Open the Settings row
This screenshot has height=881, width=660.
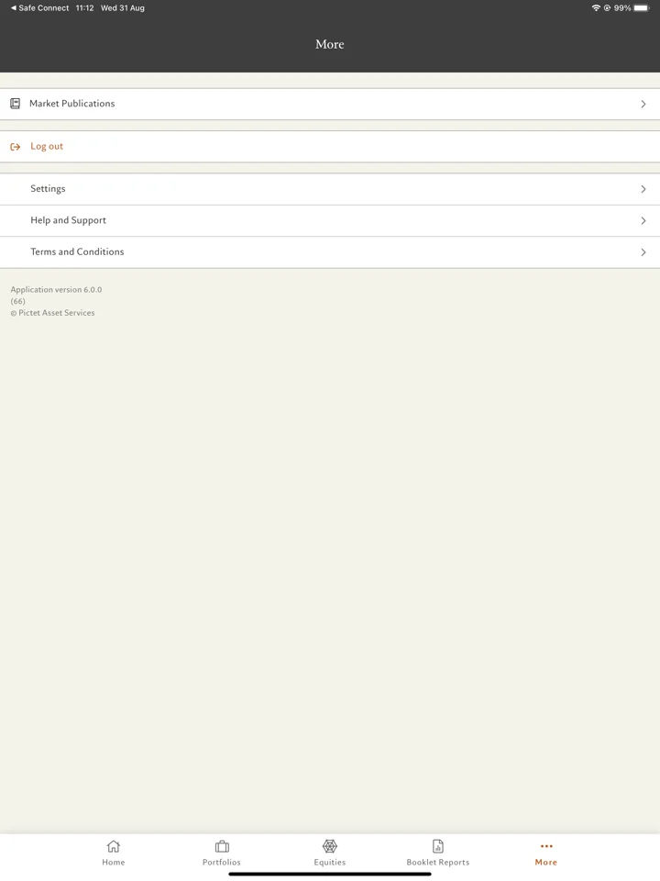330,189
